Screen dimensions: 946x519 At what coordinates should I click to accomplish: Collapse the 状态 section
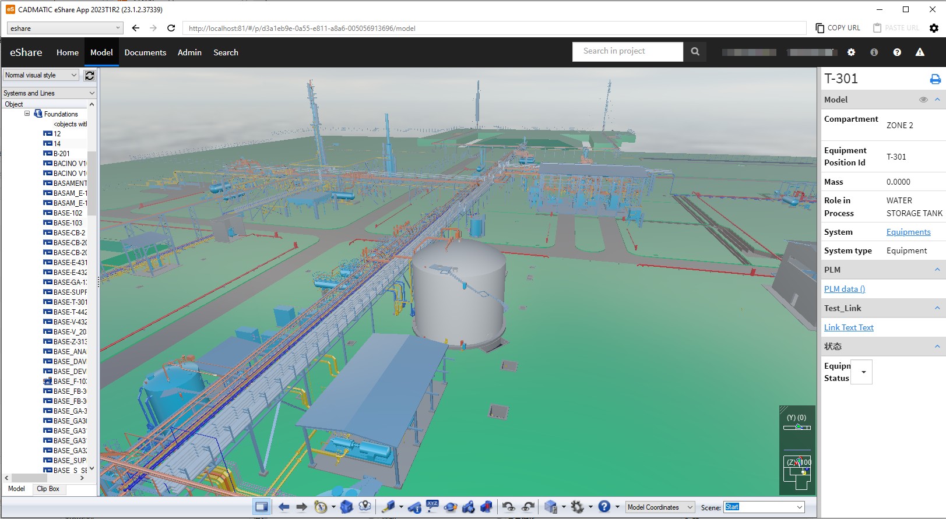pos(937,347)
